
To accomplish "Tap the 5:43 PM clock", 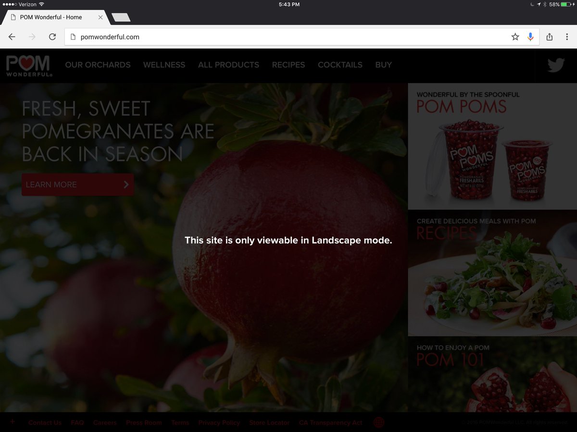I will click(289, 4).
